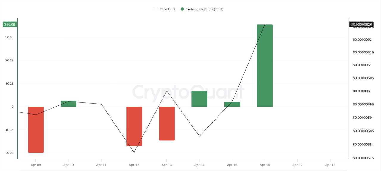Select the green Apr 14 netflow bar
The height and width of the screenshot is (171, 381).
click(x=199, y=99)
